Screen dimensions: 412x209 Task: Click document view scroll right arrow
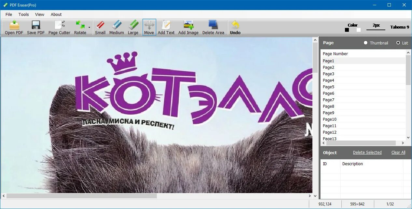309,196
